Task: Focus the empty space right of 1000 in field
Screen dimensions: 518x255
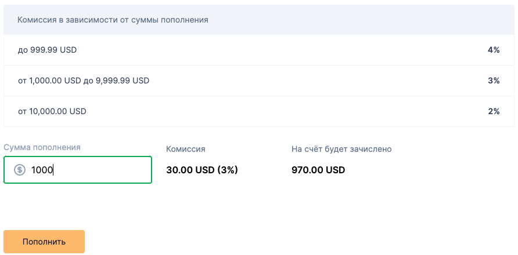Action: point(101,170)
